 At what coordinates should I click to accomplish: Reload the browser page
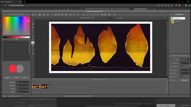(x=5, y=5)
